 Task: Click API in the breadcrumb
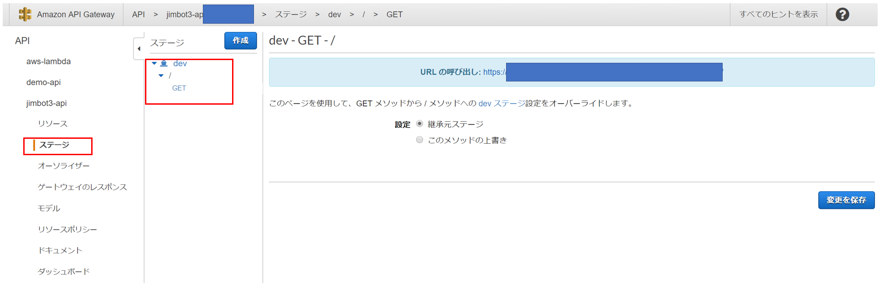pos(139,15)
